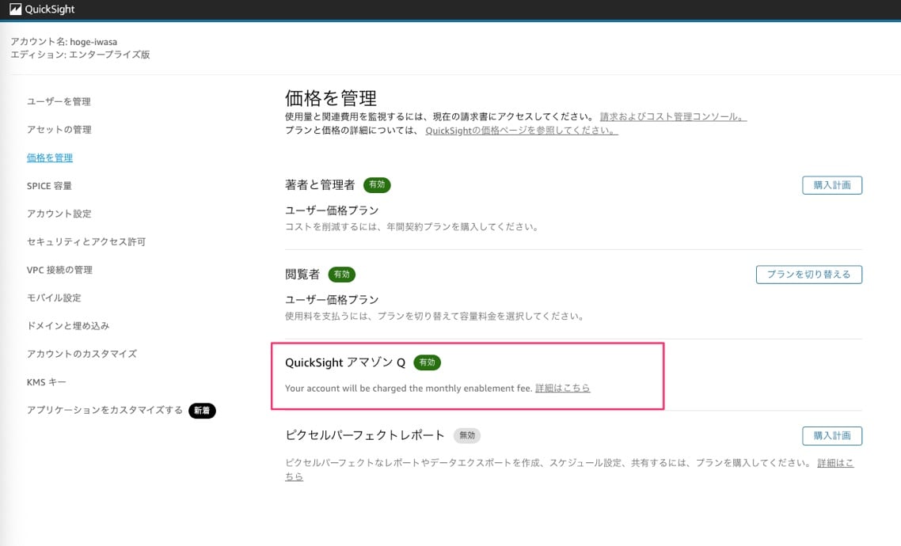Click the QuickSight logo icon
The height and width of the screenshot is (546, 901).
[x=16, y=9]
